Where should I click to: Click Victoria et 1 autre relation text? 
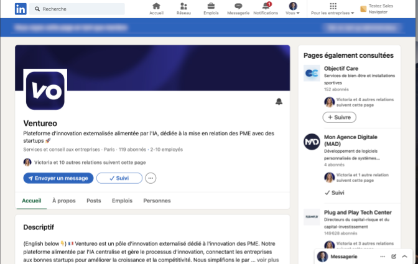coord(362,178)
